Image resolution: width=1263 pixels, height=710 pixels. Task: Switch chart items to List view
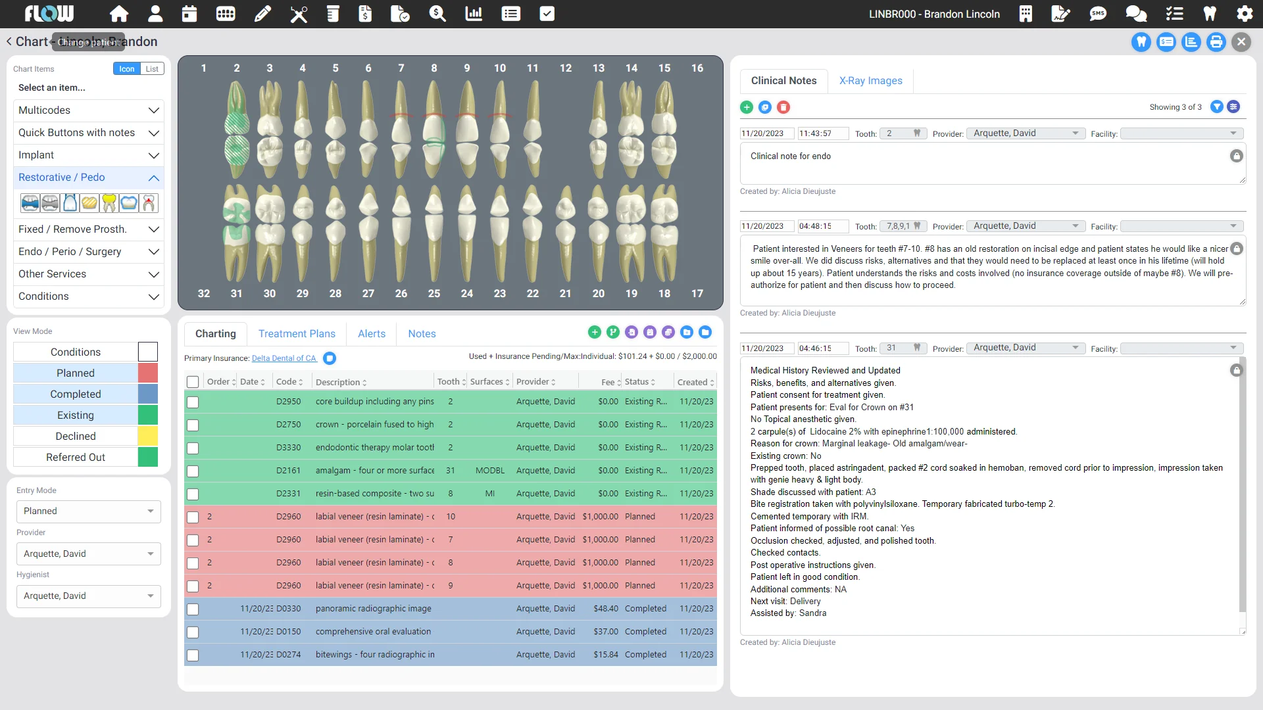(152, 69)
